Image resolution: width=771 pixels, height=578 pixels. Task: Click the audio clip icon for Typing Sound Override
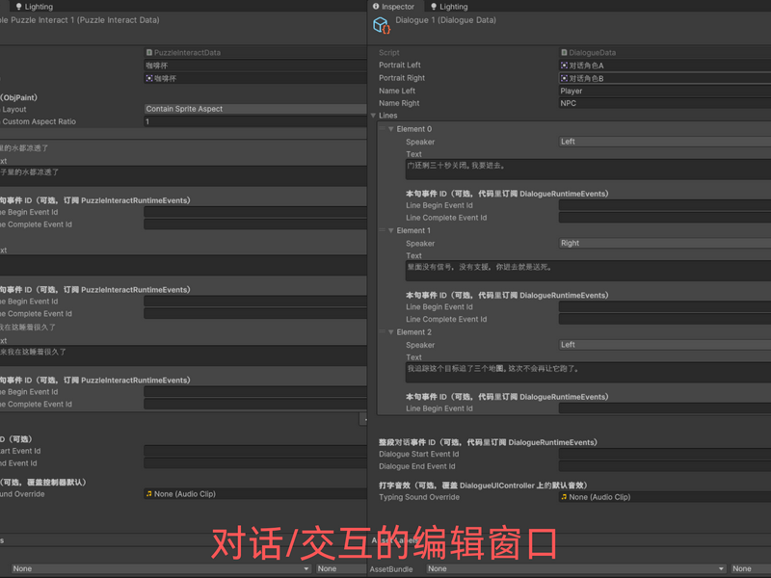[x=564, y=497]
